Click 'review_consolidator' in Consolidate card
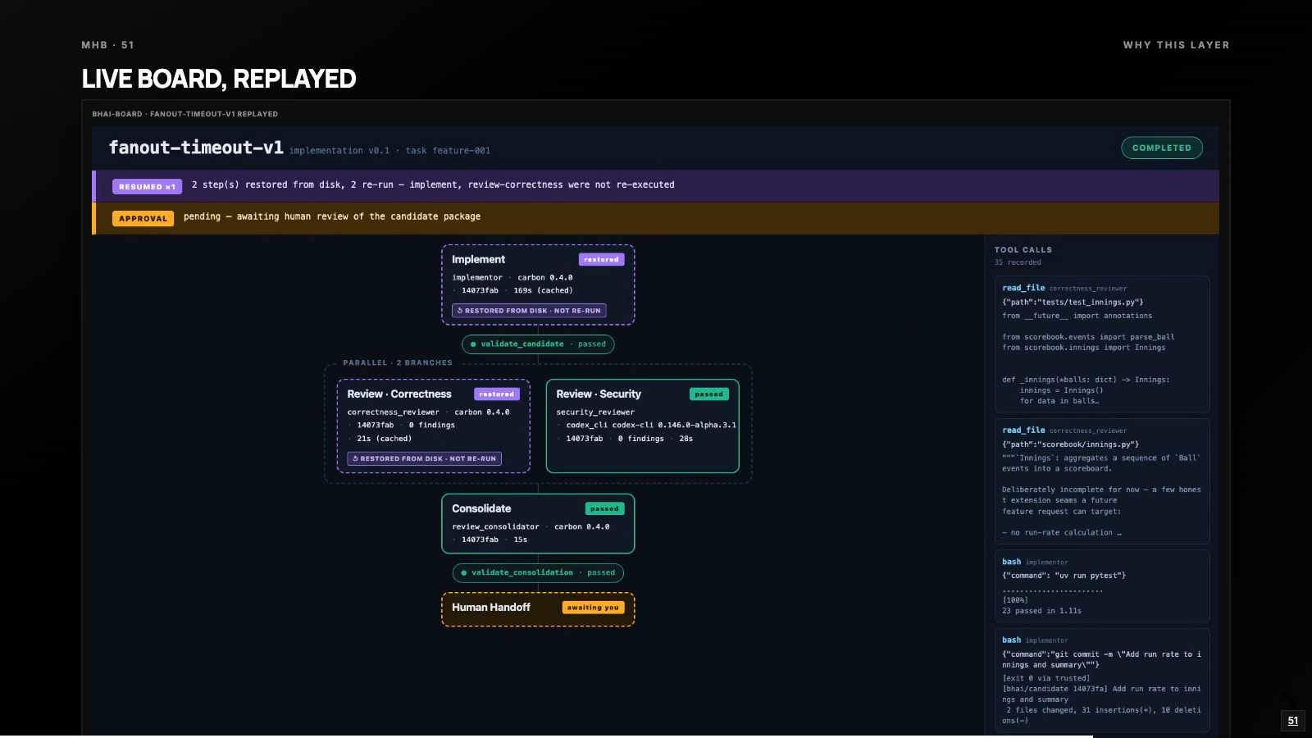 495,527
